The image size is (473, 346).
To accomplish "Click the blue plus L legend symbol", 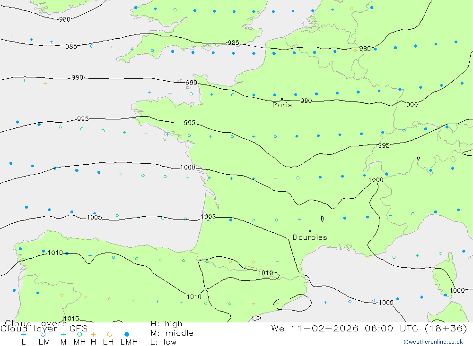I will pos(24,334).
